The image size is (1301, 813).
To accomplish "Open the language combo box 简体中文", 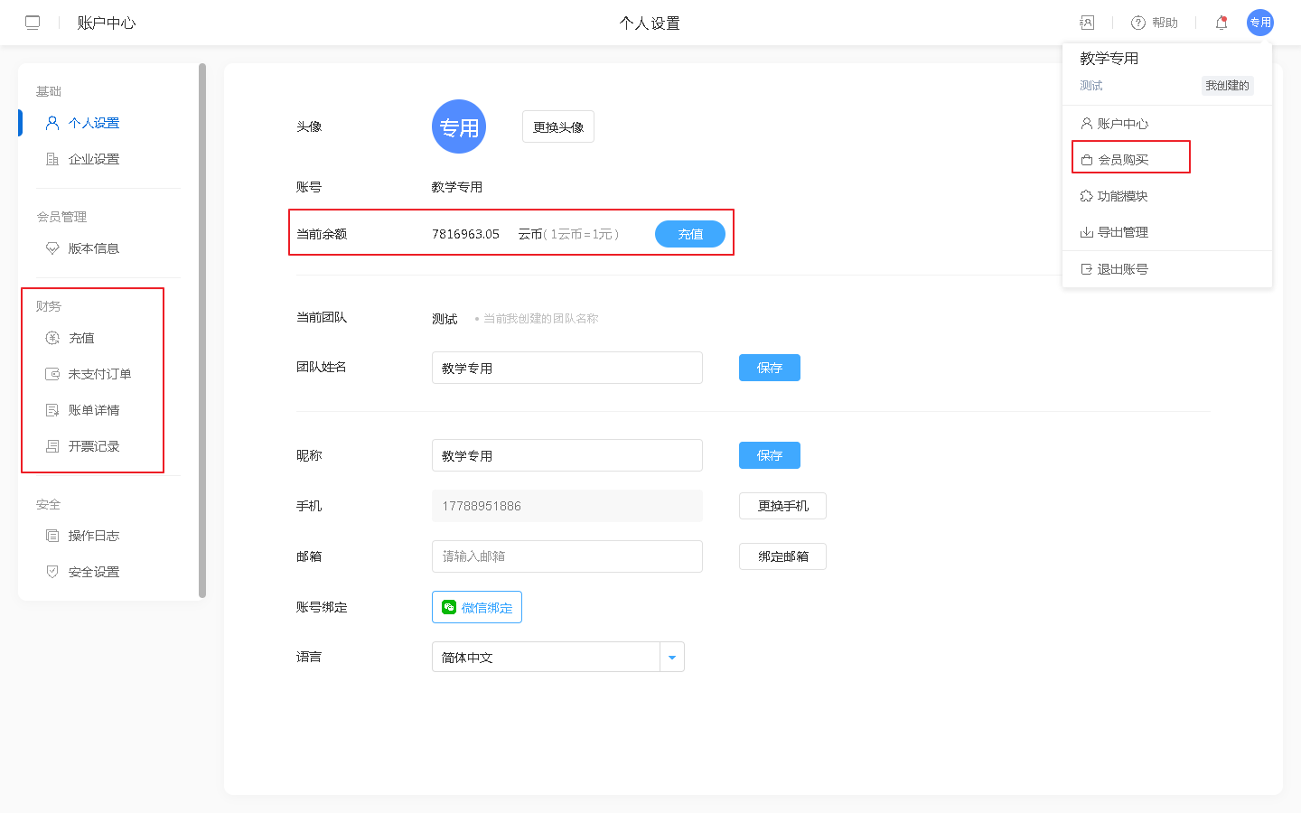I will (546, 658).
